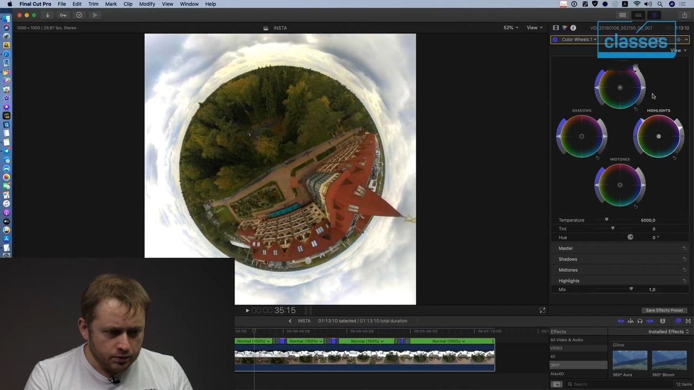Show the Browser panel grid icon
694x390 pixels.
click(x=622, y=15)
